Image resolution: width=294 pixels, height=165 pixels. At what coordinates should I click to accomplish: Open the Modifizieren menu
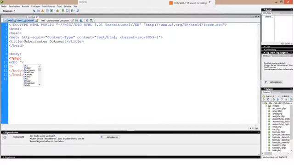[49, 6]
